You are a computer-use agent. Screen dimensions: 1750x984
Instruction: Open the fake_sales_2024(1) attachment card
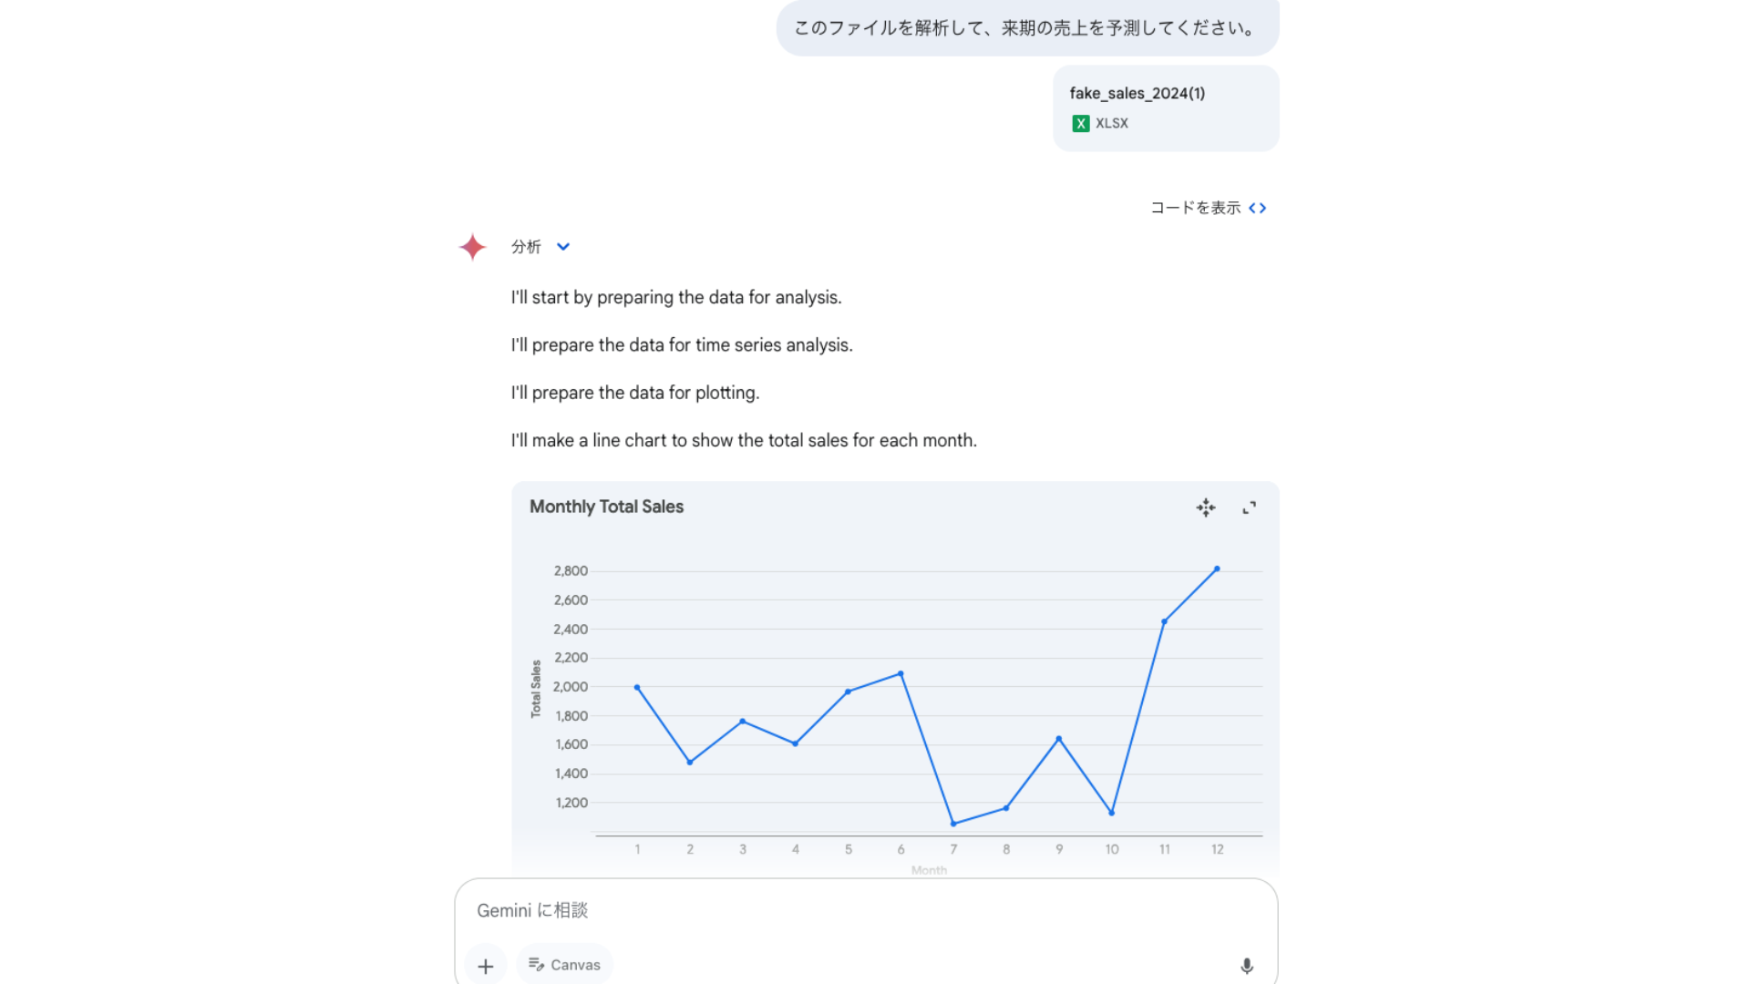tap(1166, 108)
